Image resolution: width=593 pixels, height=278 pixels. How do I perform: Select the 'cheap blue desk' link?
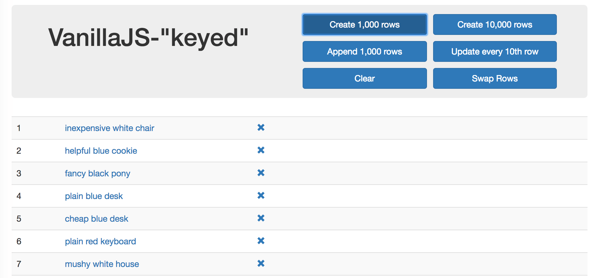click(96, 219)
